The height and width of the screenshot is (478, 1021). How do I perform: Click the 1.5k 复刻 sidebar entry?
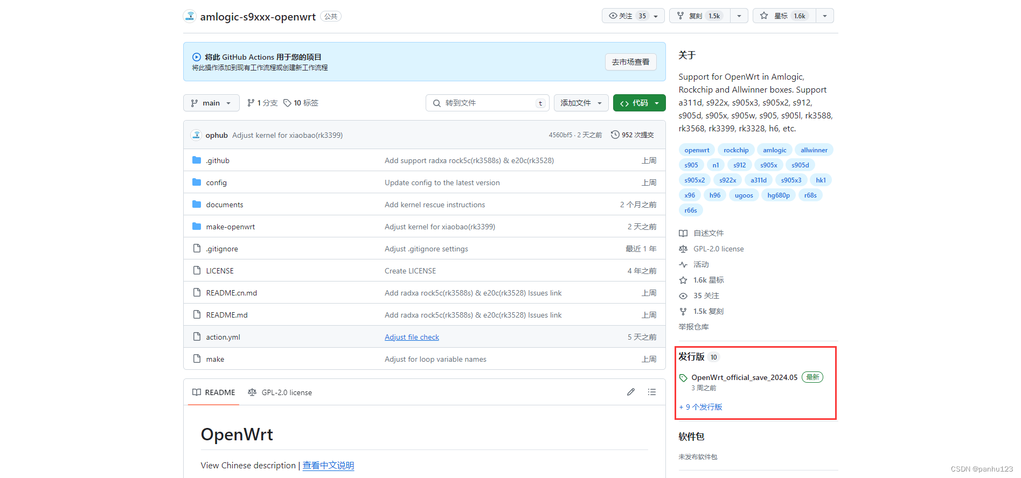[701, 311]
